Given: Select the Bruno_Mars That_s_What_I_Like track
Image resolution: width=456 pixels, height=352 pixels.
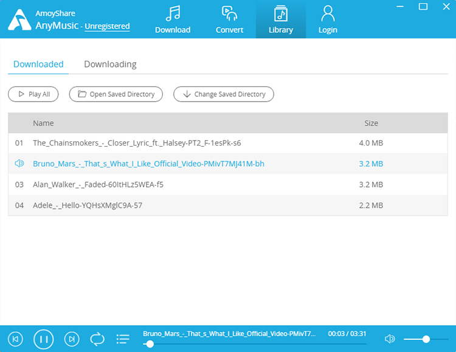Looking at the screenshot, I should point(228,164).
